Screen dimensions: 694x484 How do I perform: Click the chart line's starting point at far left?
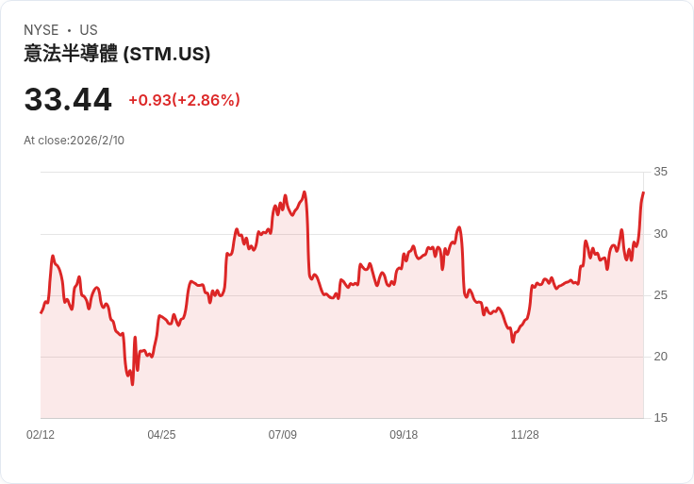click(x=41, y=312)
